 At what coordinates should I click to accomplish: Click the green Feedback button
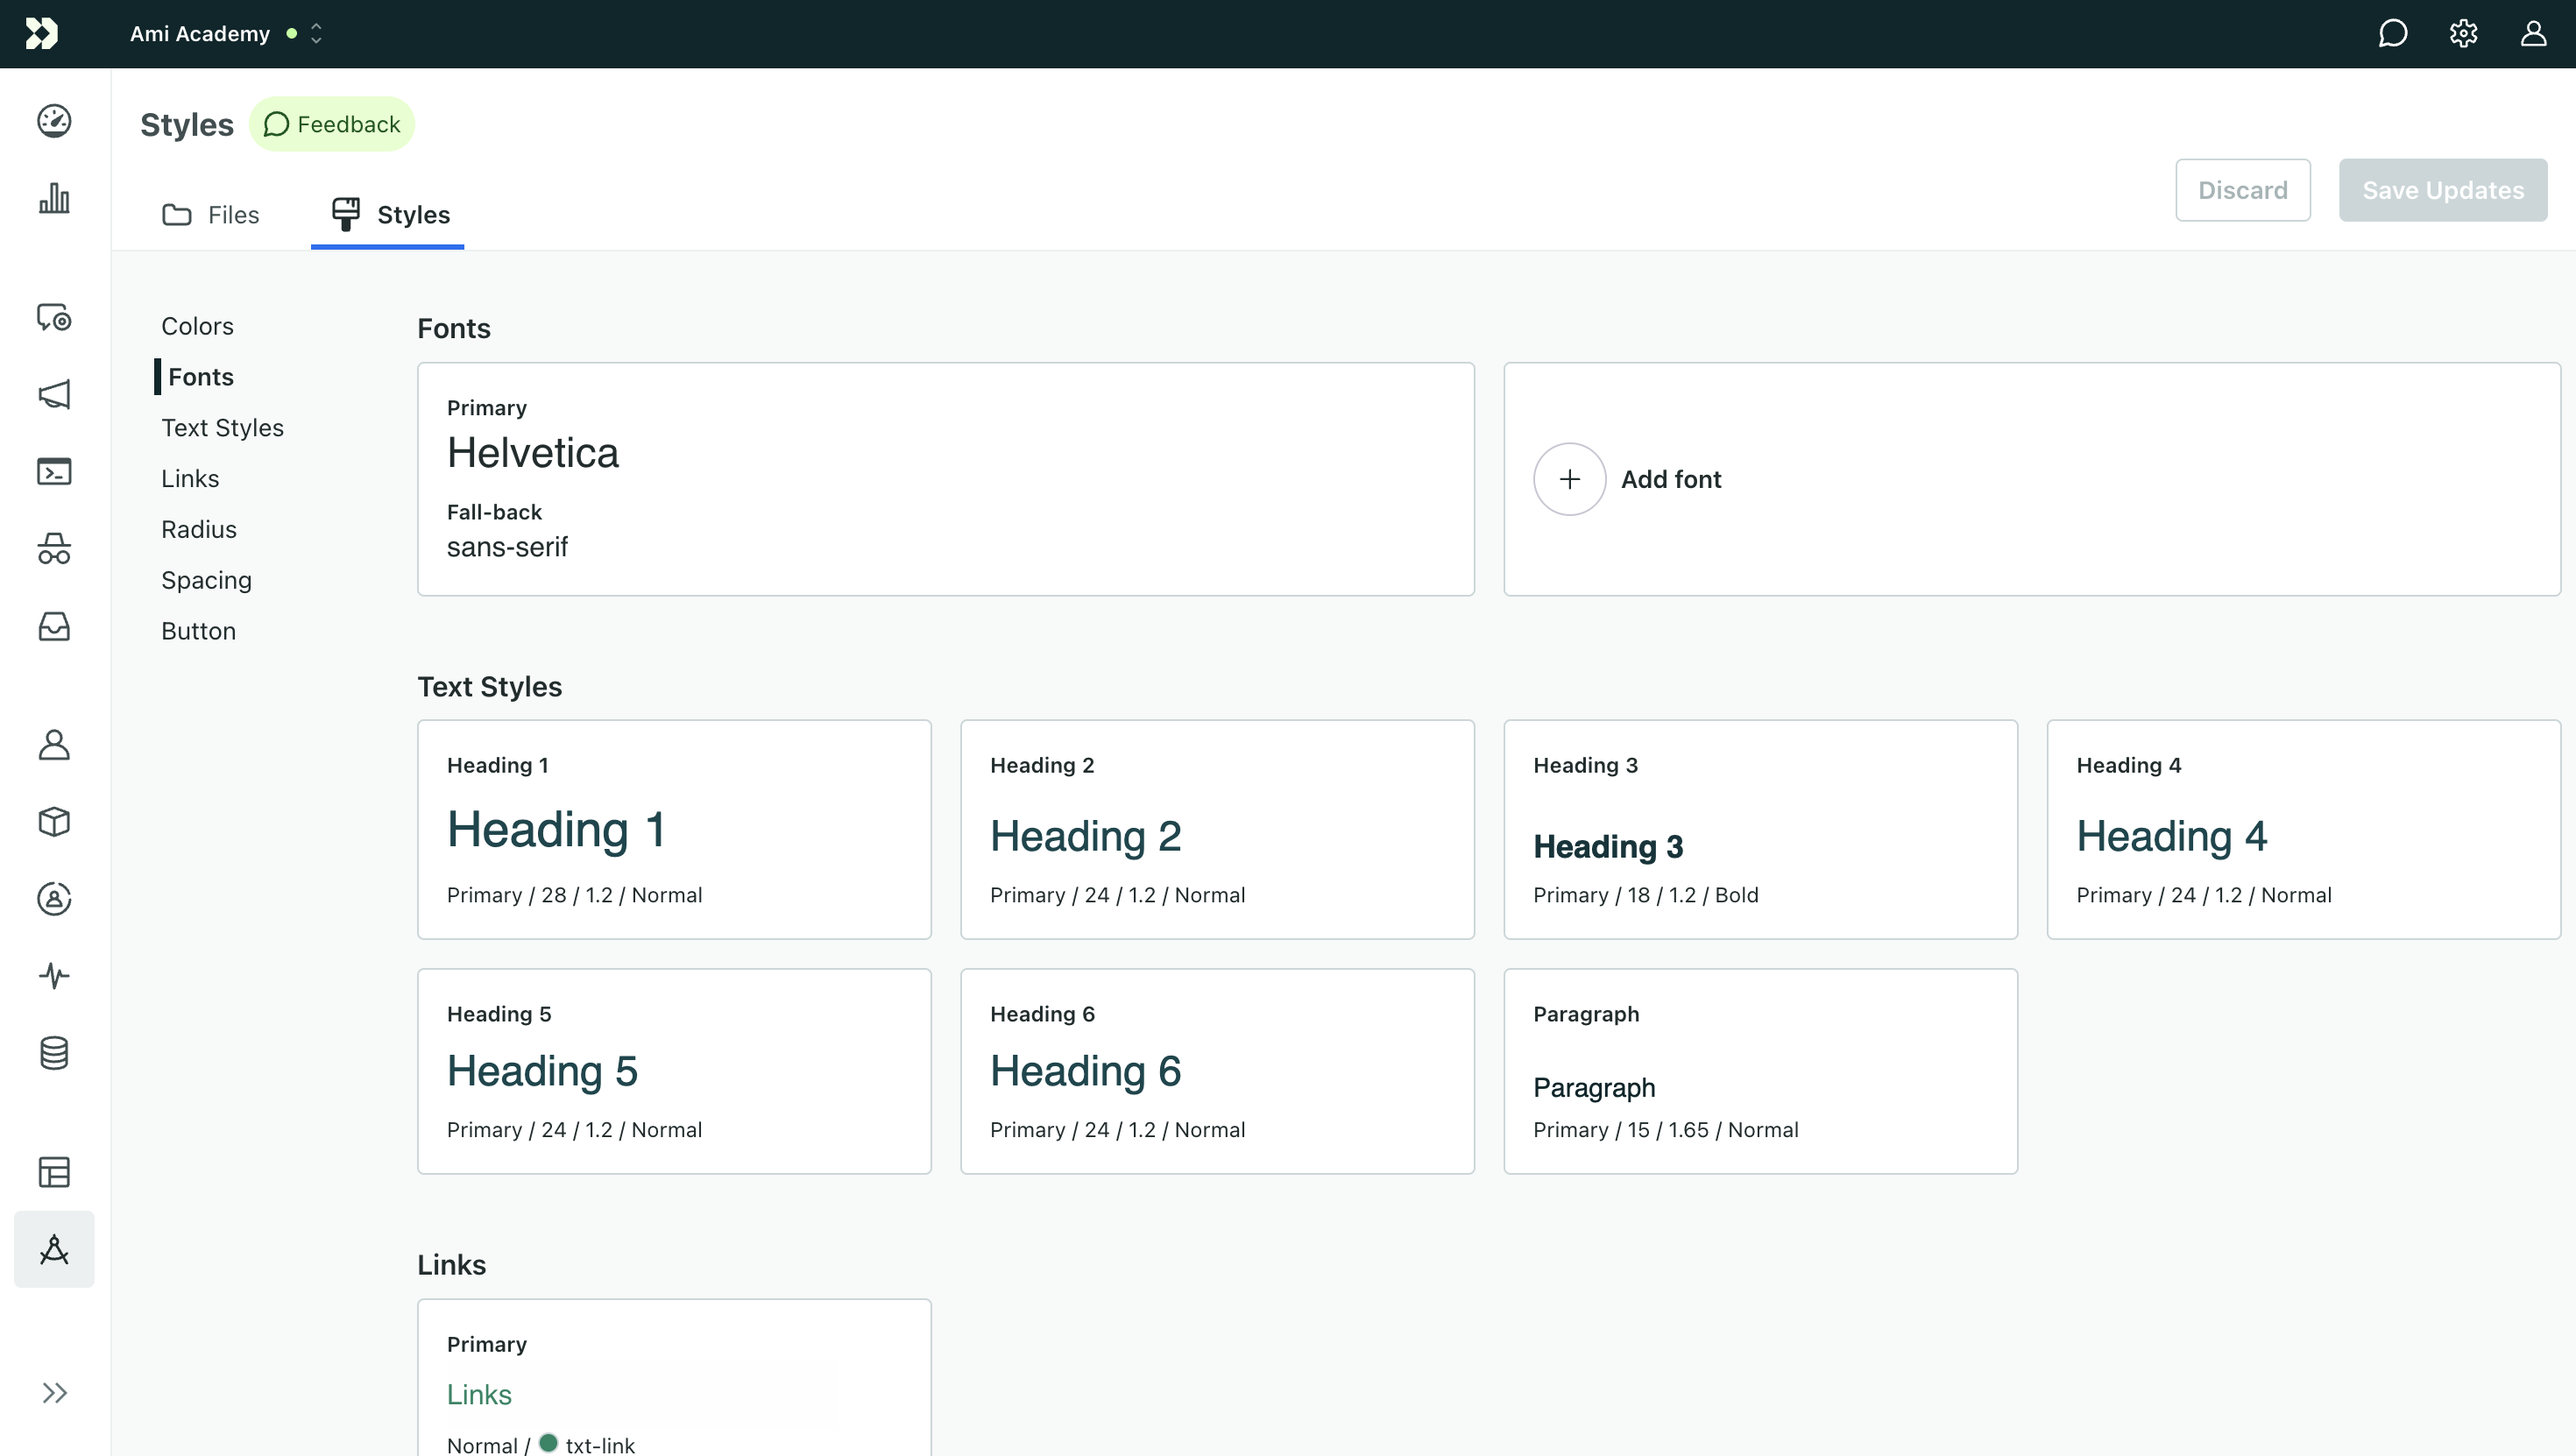[x=332, y=124]
